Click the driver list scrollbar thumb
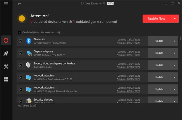Image resolution: width=182 pixels, height=120 pixels. coord(181,38)
